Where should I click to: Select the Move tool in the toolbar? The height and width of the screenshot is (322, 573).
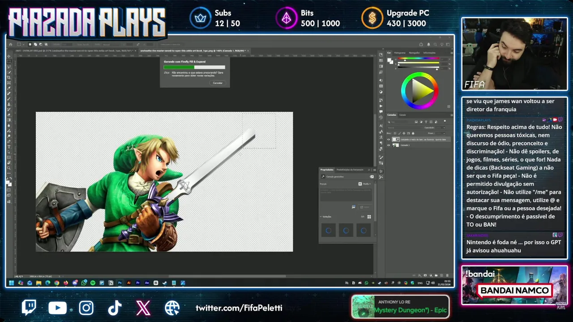9,56
